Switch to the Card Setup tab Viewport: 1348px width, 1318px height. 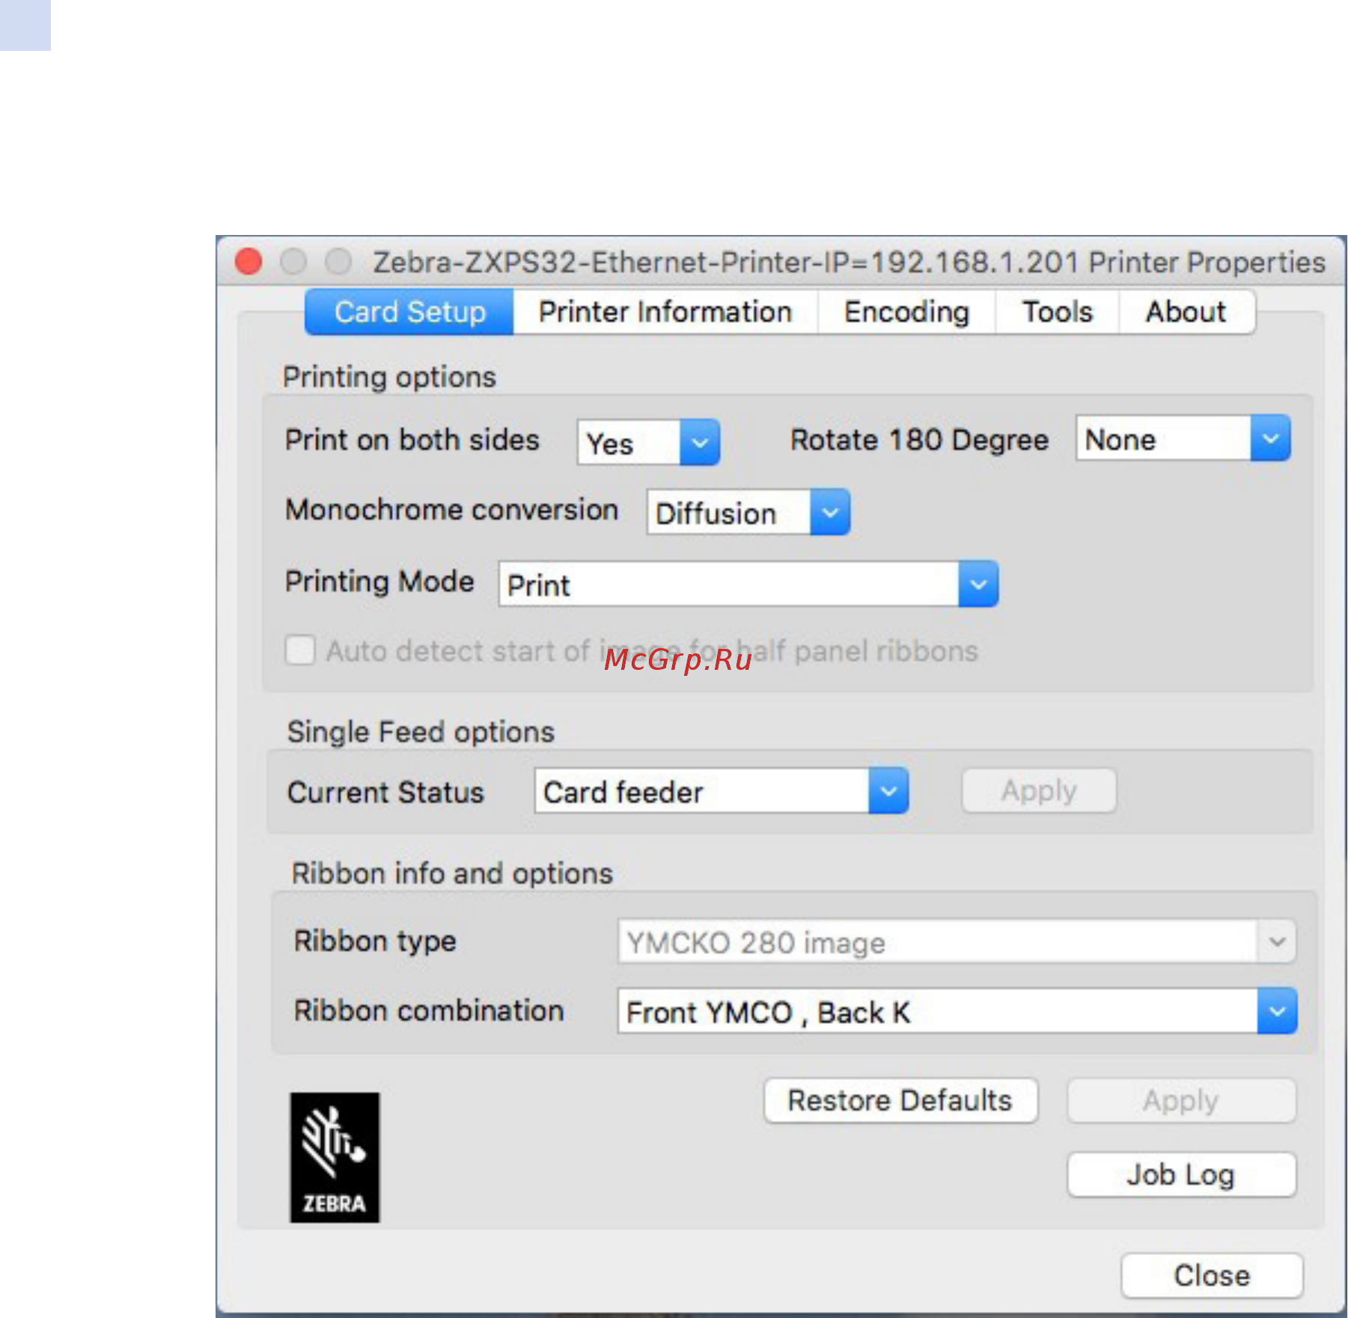pos(409,312)
